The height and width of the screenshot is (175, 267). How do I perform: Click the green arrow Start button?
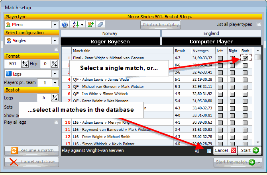(251, 150)
